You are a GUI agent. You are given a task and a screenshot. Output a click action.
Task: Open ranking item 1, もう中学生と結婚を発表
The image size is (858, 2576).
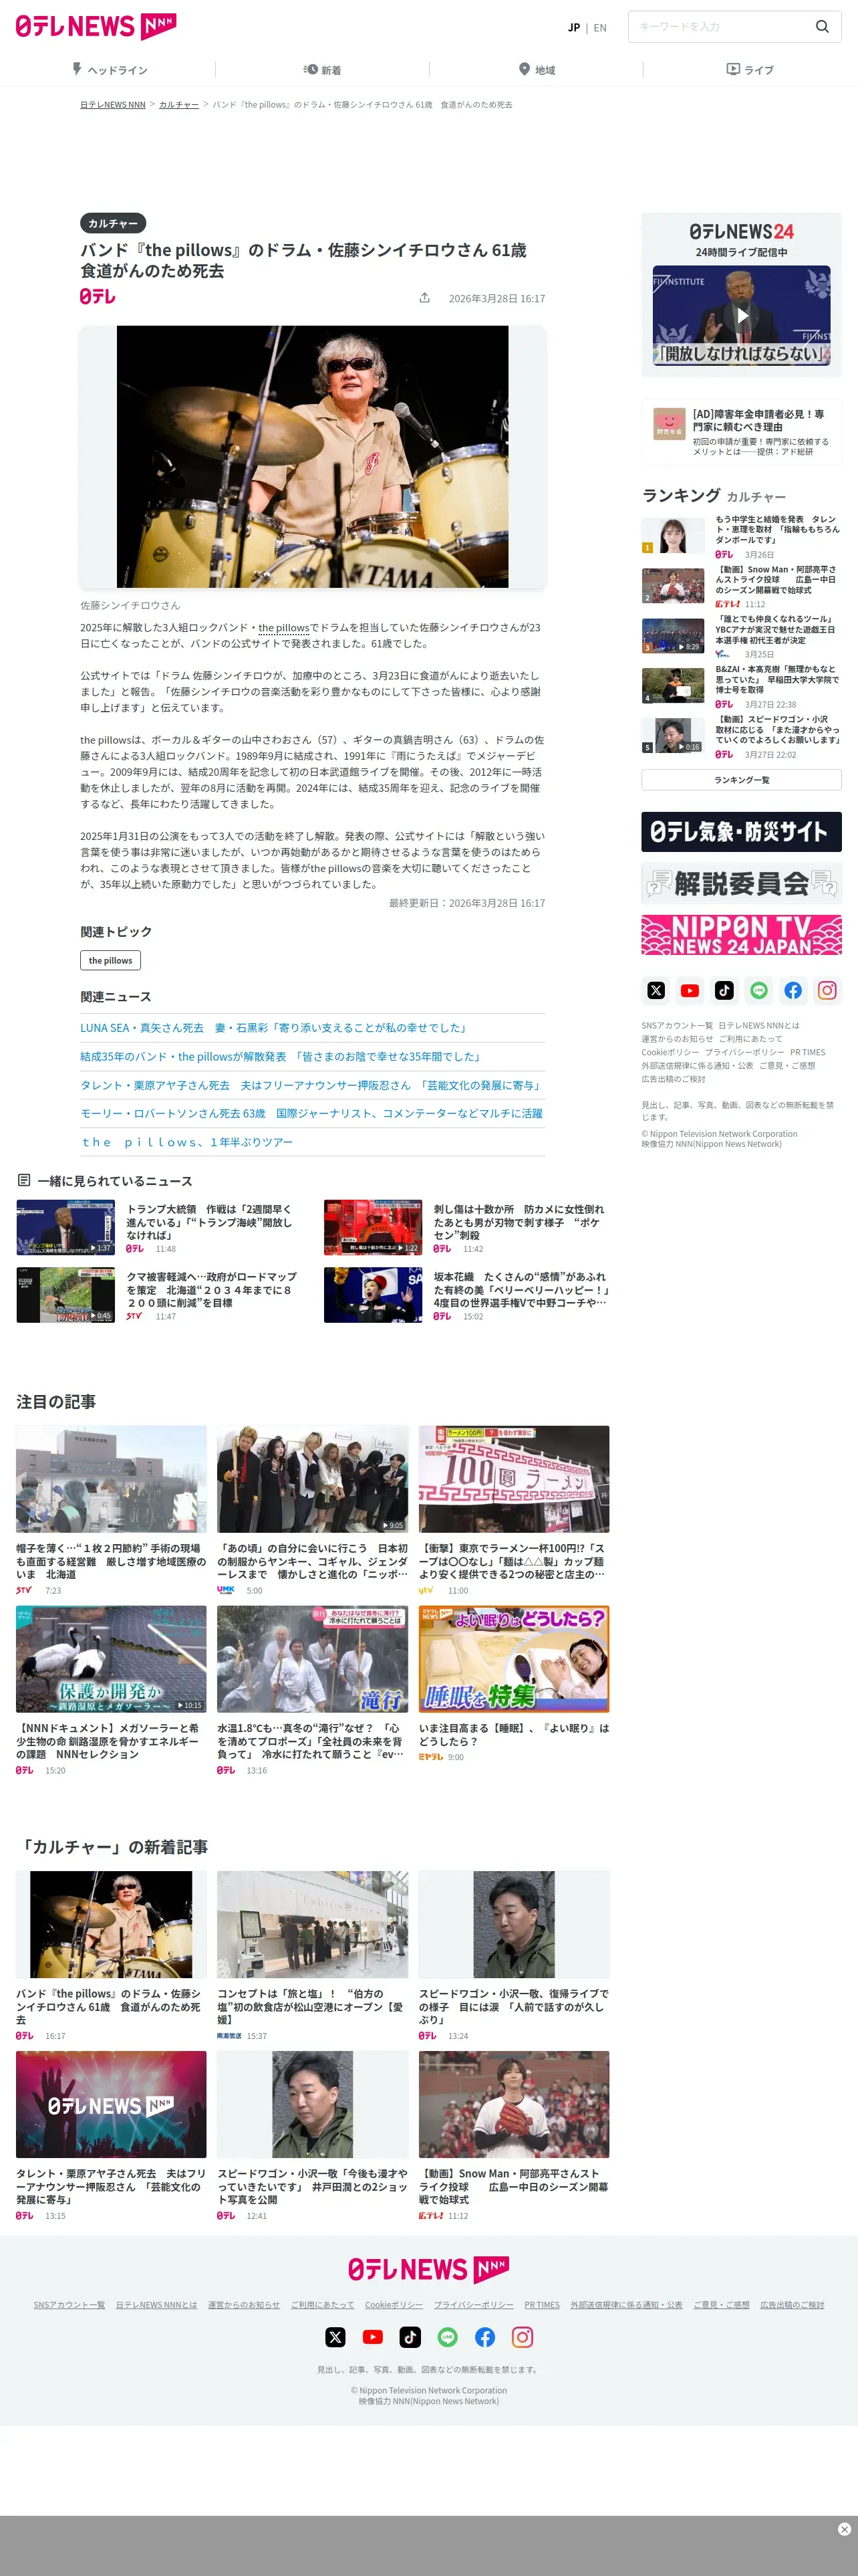pos(741,536)
